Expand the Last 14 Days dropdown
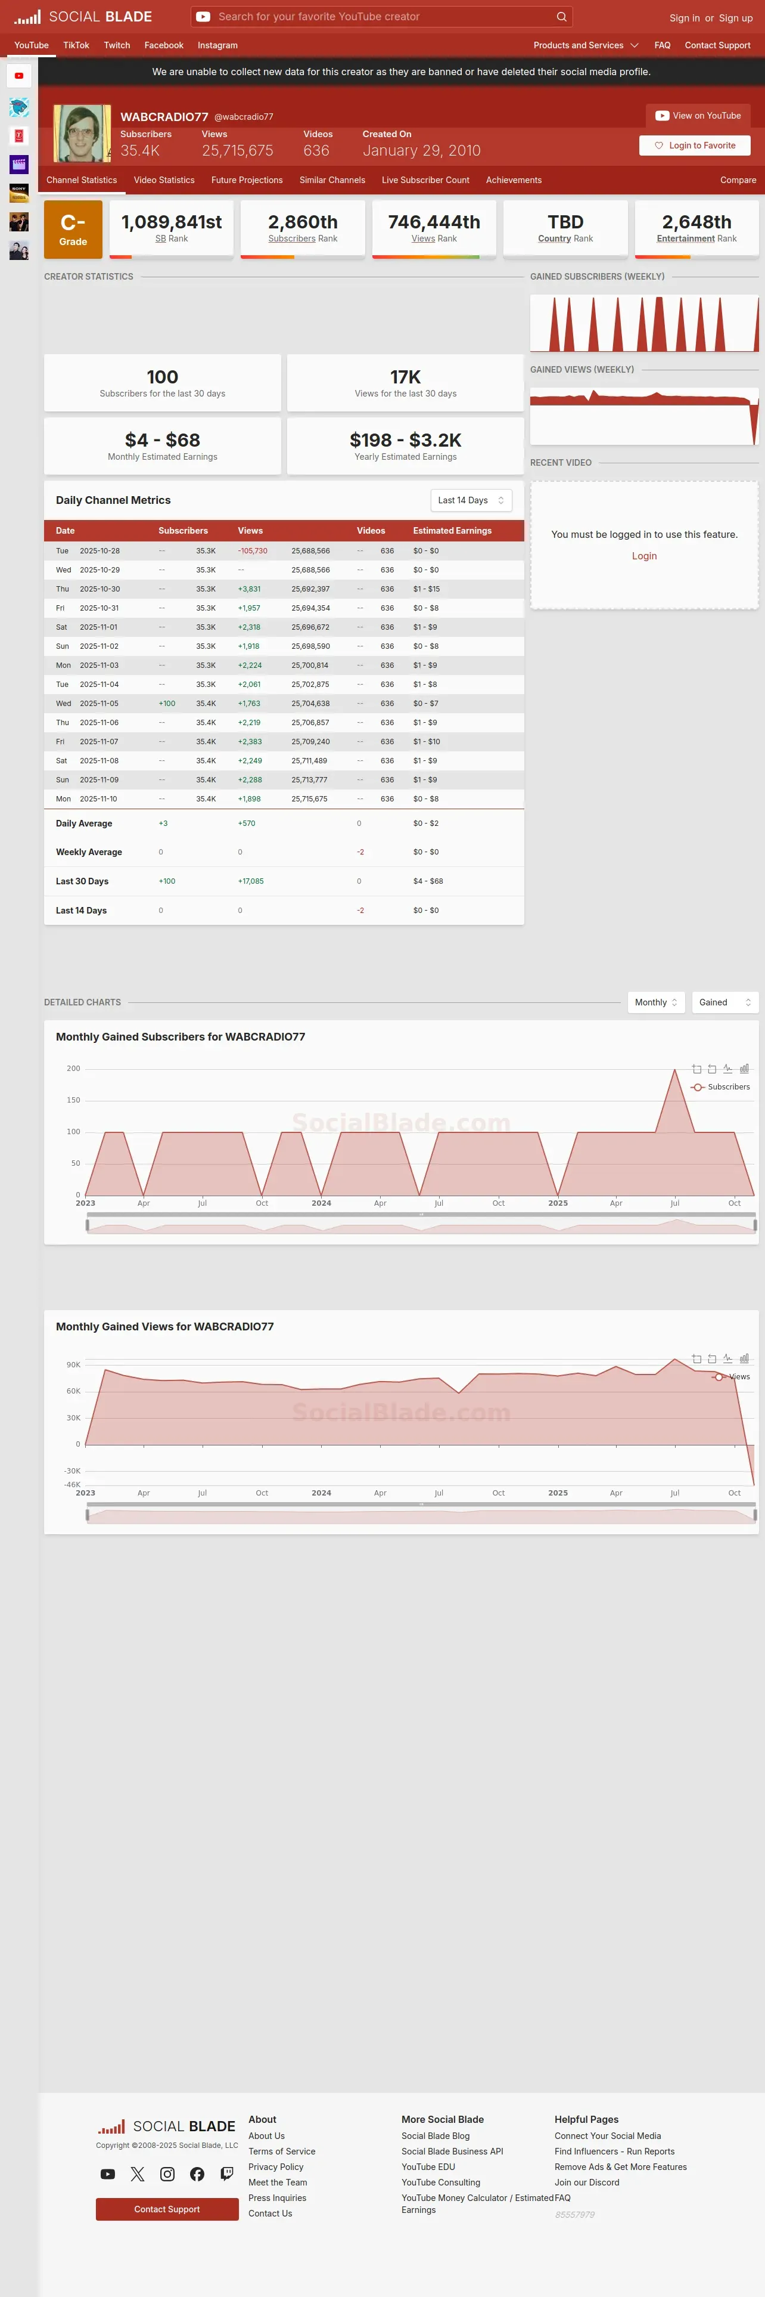 point(471,500)
